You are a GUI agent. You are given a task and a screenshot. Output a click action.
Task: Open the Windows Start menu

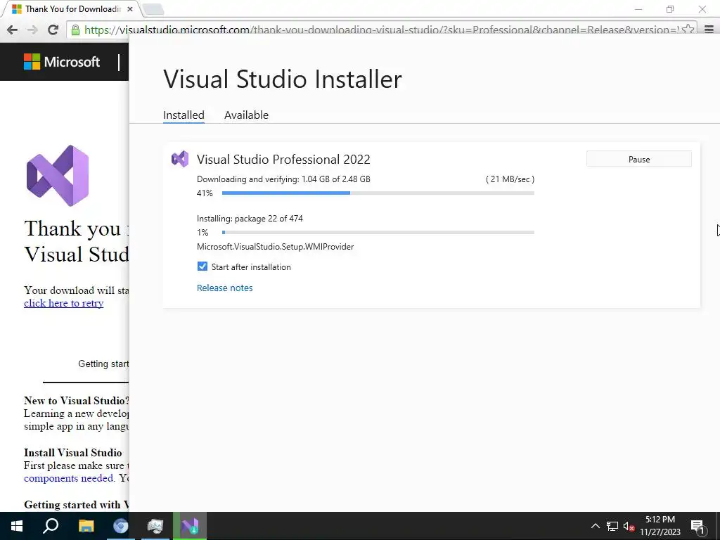coord(17,526)
